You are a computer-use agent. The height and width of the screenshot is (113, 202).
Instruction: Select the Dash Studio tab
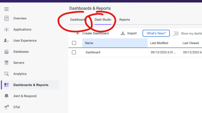click(x=103, y=20)
